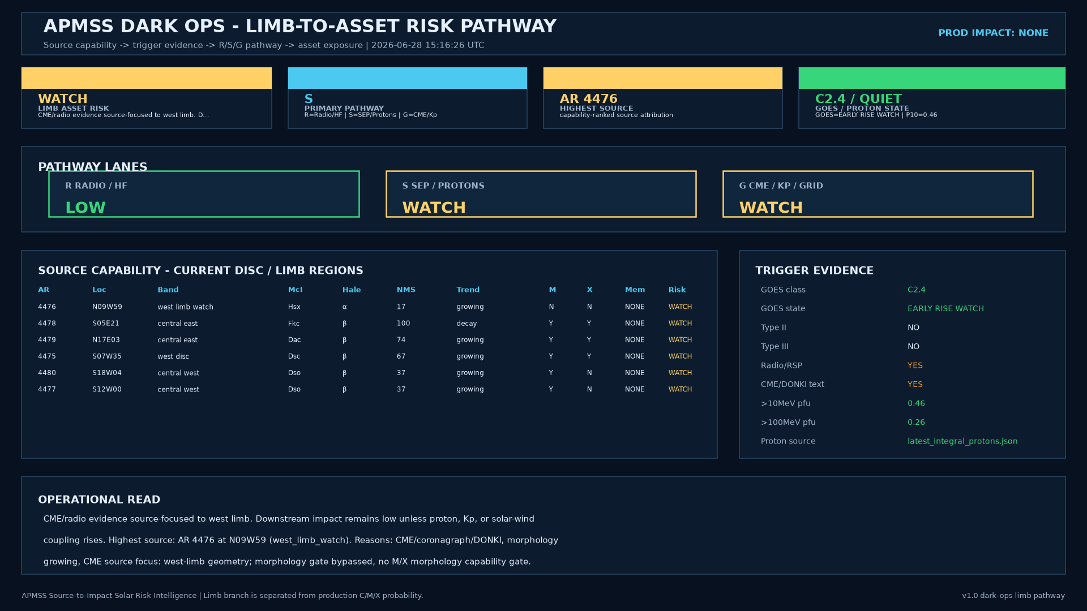The image size is (1087, 611).
Task: Click the Trend column header
Action: point(468,290)
